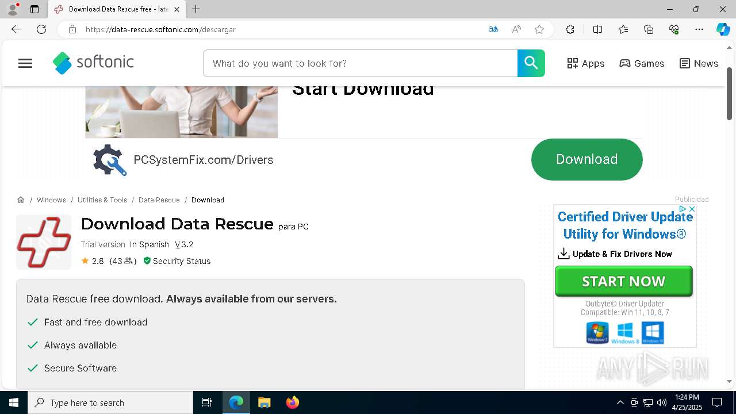Click START NOW green ad button
The image size is (736, 414).
[x=624, y=281]
